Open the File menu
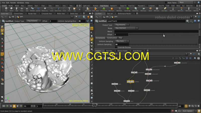 coord(4,3)
